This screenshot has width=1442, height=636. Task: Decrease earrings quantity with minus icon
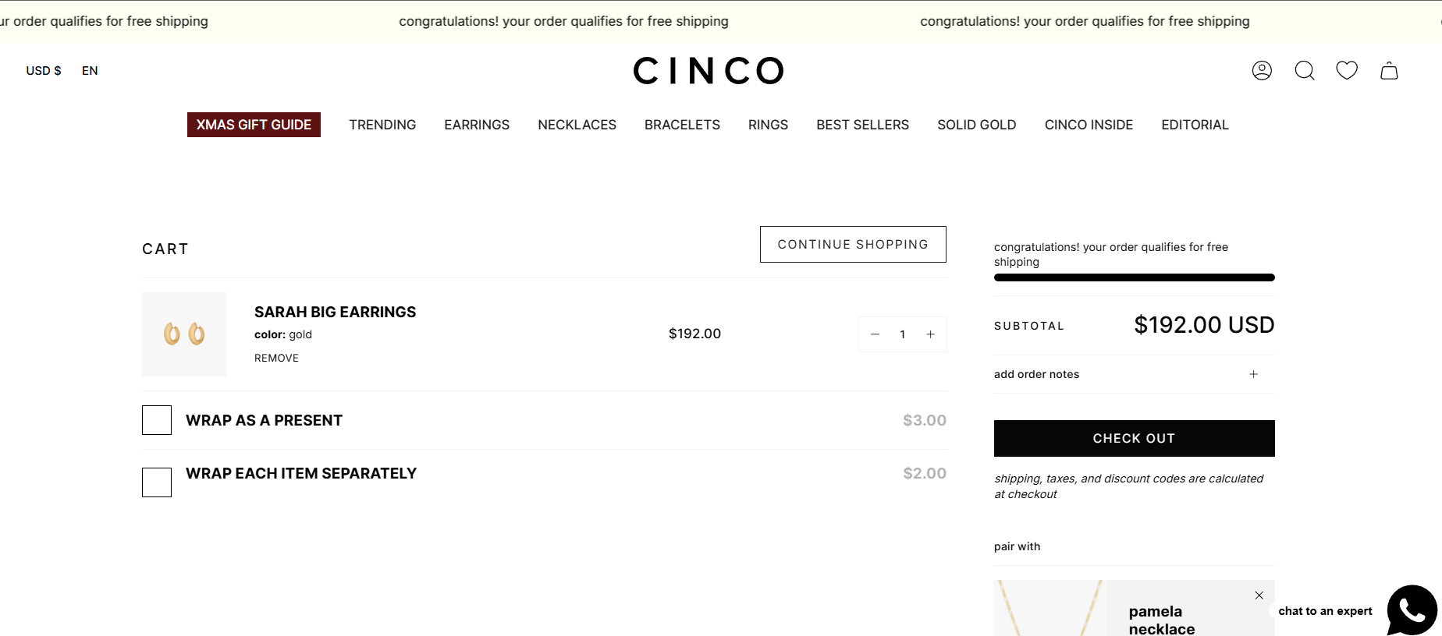tap(875, 334)
